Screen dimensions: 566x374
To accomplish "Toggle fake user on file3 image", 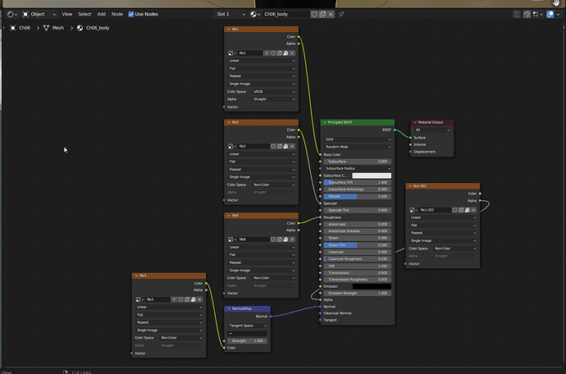I will click(x=180, y=299).
